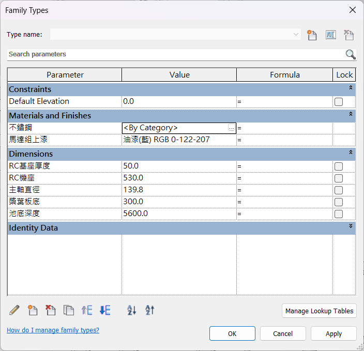Viewport: 364px width, 351px height.
Task: Enable the lock for Default Elevation
Action: (x=339, y=102)
